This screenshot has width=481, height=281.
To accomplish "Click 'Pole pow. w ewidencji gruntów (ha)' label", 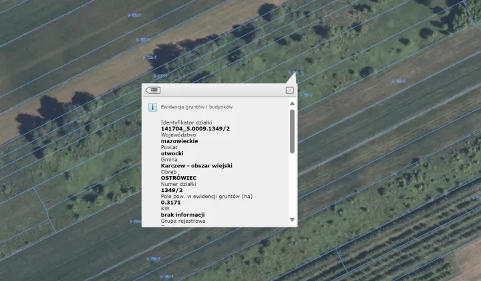I will (206, 196).
